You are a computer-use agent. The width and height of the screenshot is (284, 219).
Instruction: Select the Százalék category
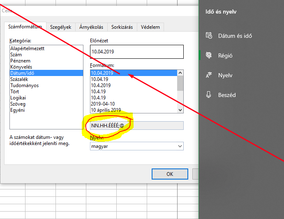21,79
